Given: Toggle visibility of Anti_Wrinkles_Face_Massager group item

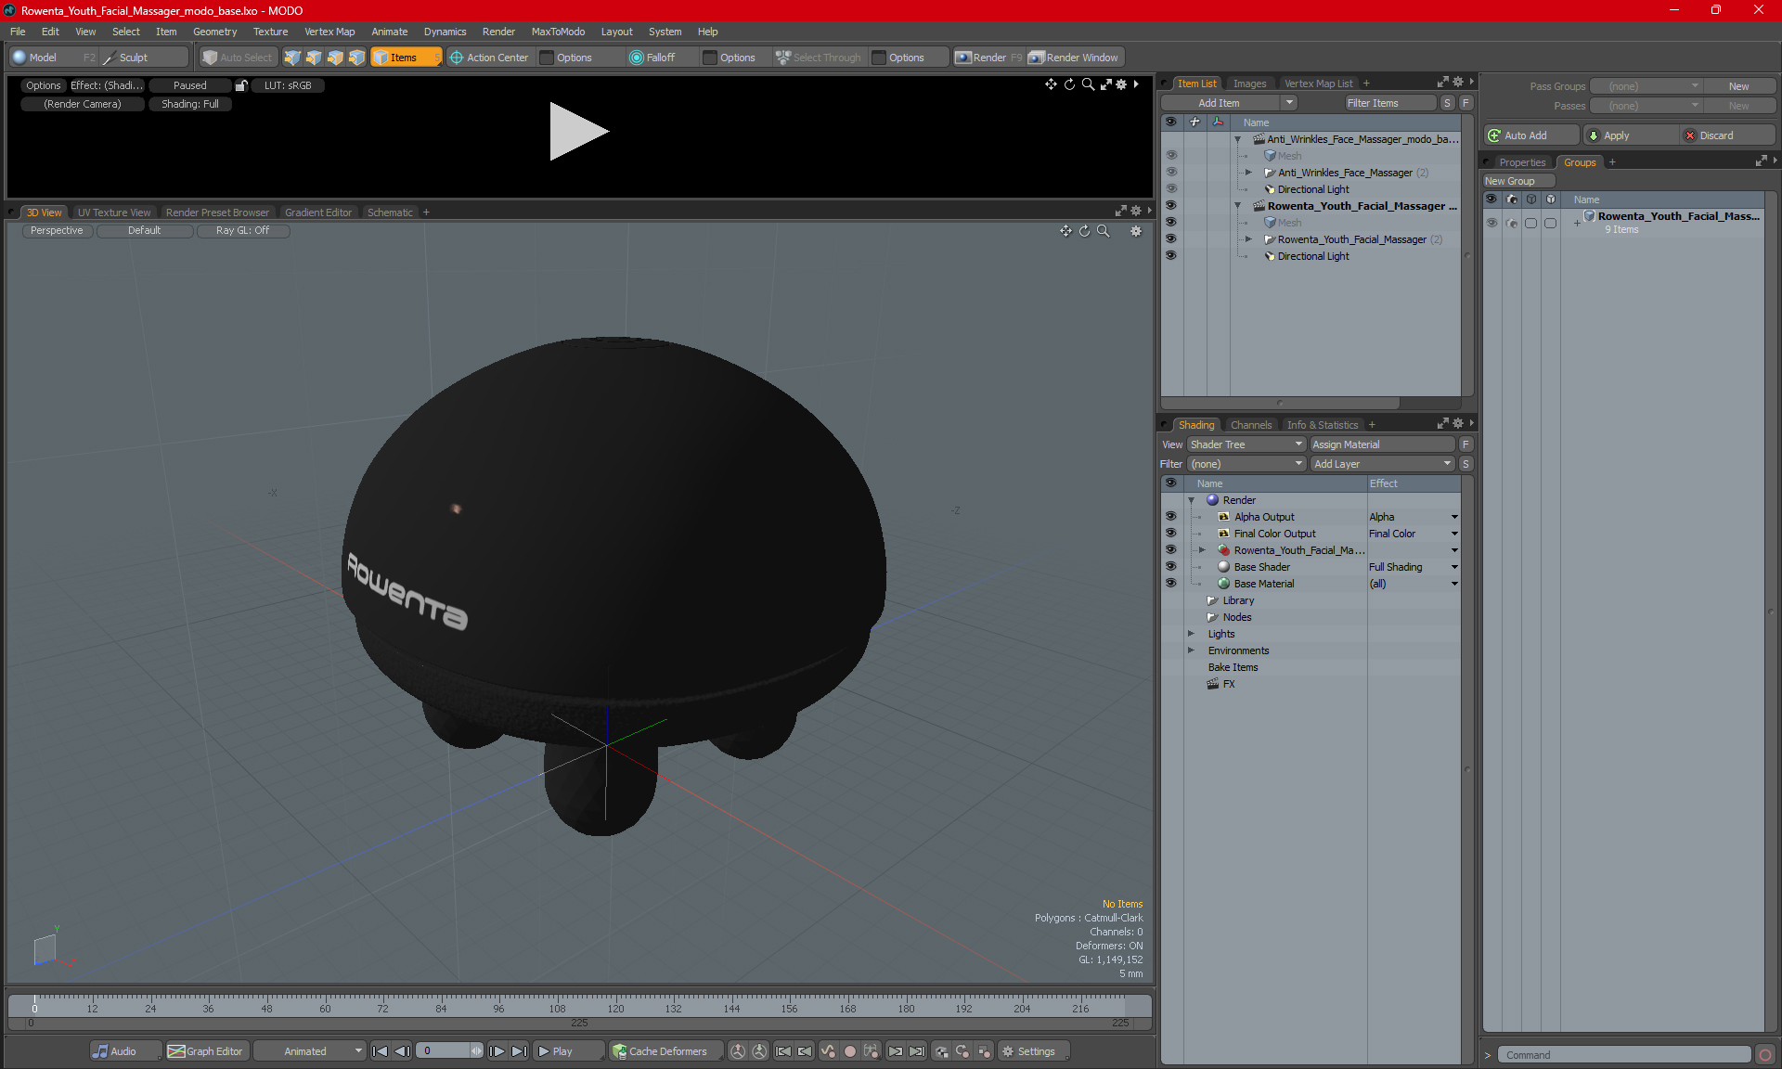Looking at the screenshot, I should (x=1170, y=173).
